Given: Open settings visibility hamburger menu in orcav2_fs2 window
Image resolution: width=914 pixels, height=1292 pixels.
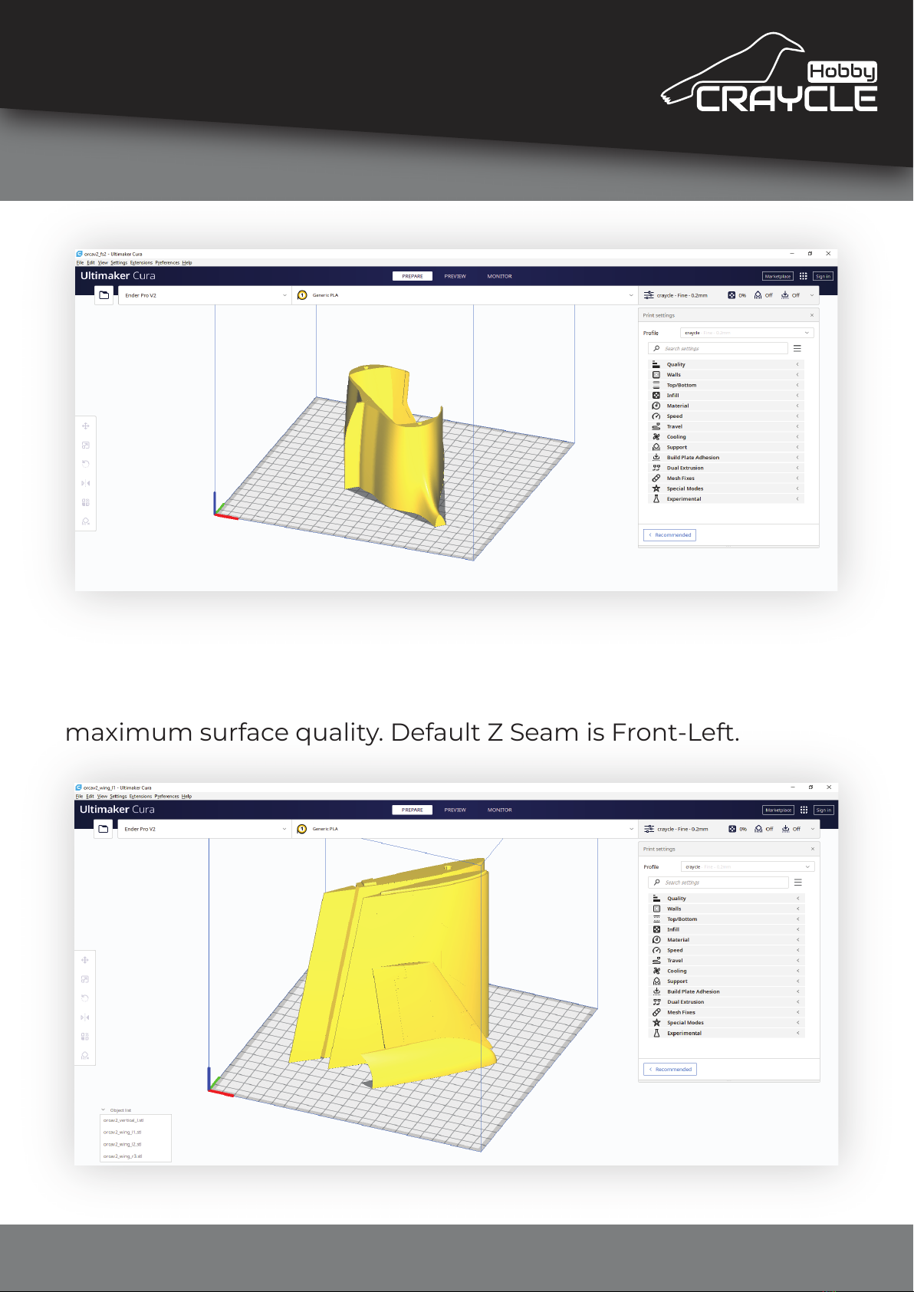Looking at the screenshot, I should point(797,348).
